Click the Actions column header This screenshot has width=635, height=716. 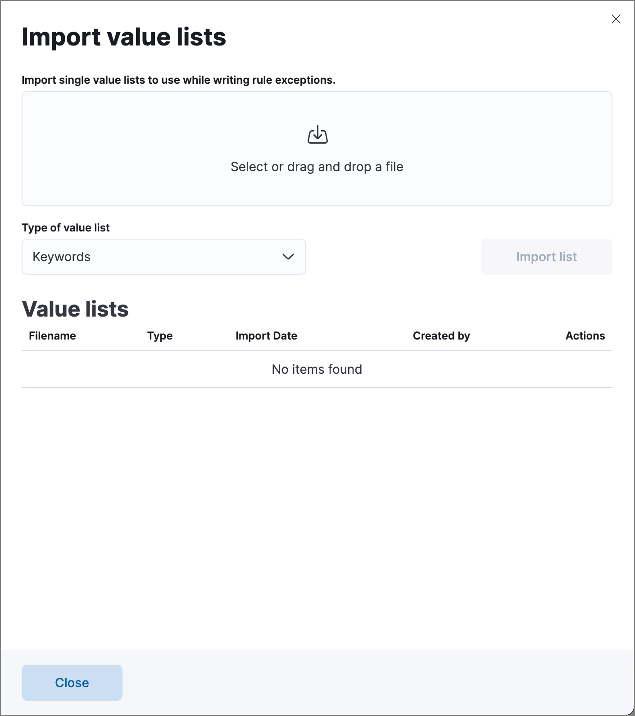585,335
